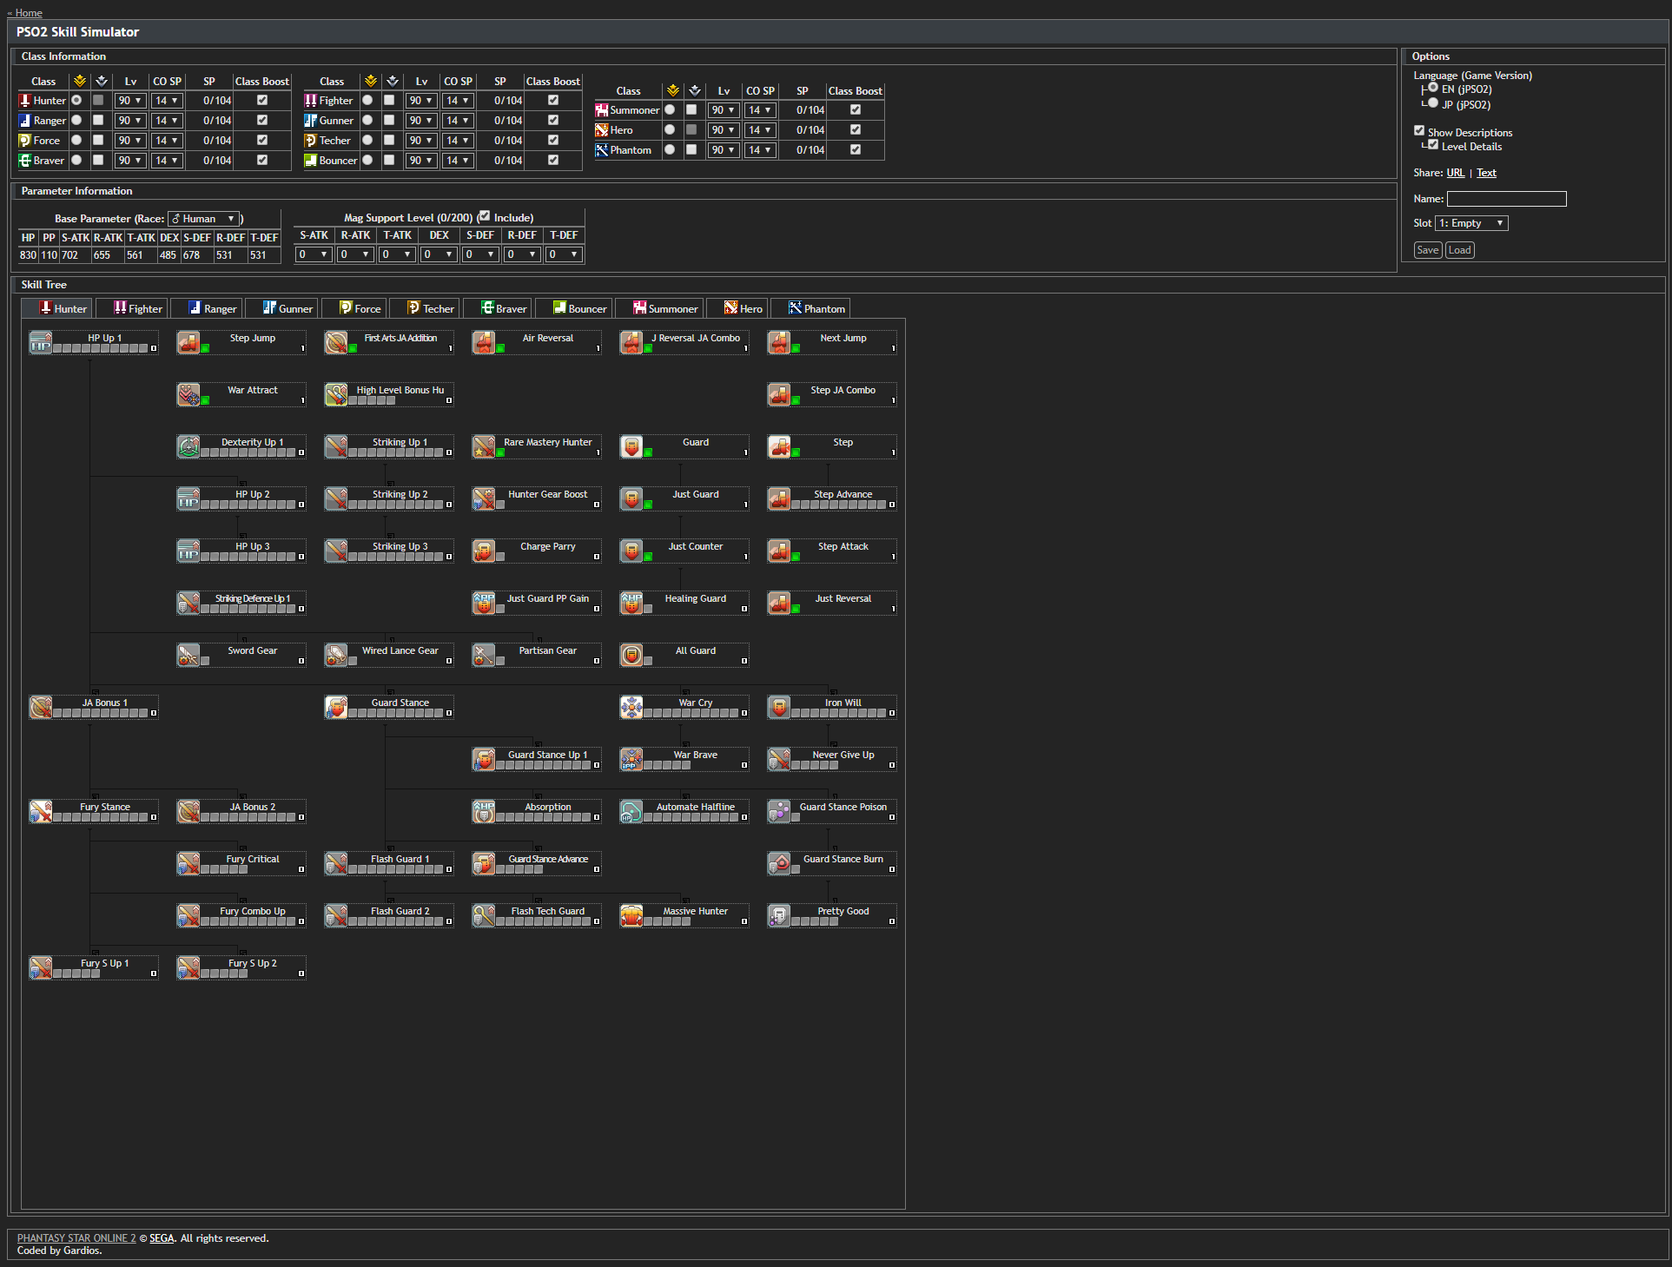The height and width of the screenshot is (1267, 1672).
Task: Click inside the Name text field
Action: pos(1506,199)
